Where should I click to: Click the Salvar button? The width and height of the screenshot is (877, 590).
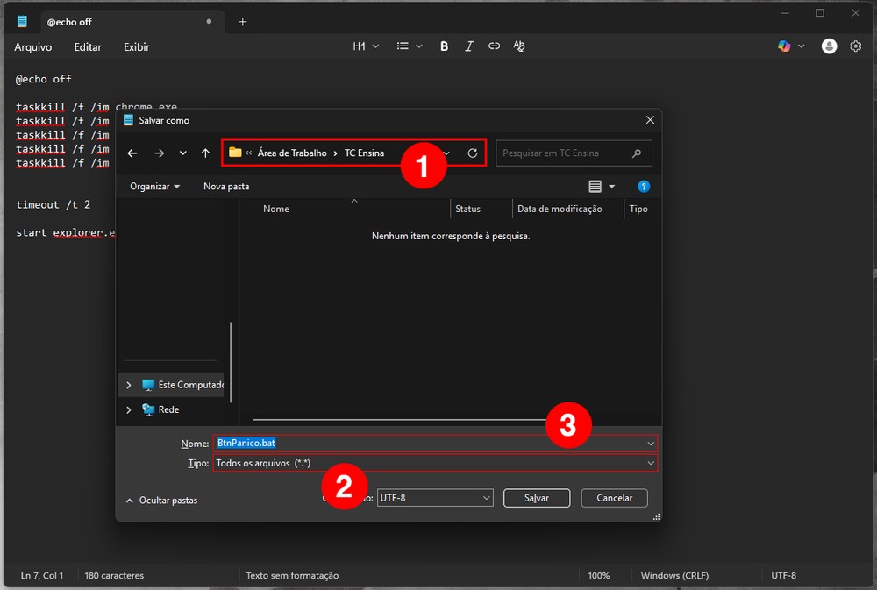pyautogui.click(x=537, y=498)
